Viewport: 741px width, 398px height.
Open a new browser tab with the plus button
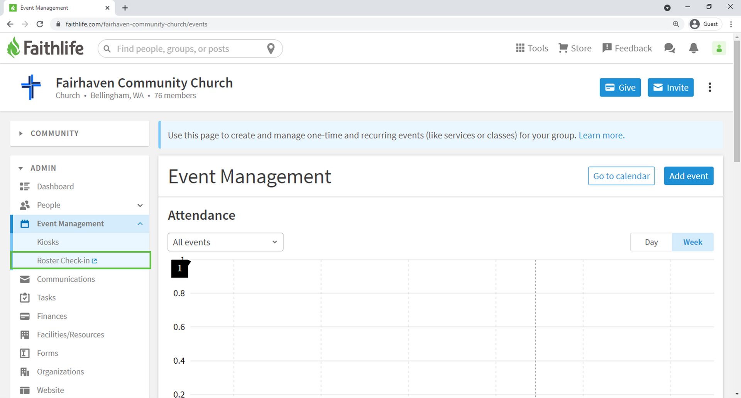[x=125, y=8]
